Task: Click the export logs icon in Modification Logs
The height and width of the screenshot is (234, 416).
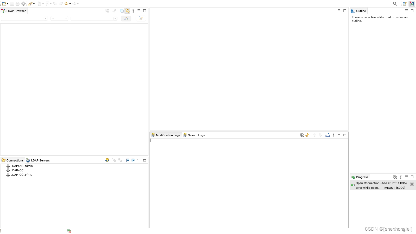Action: point(328,135)
